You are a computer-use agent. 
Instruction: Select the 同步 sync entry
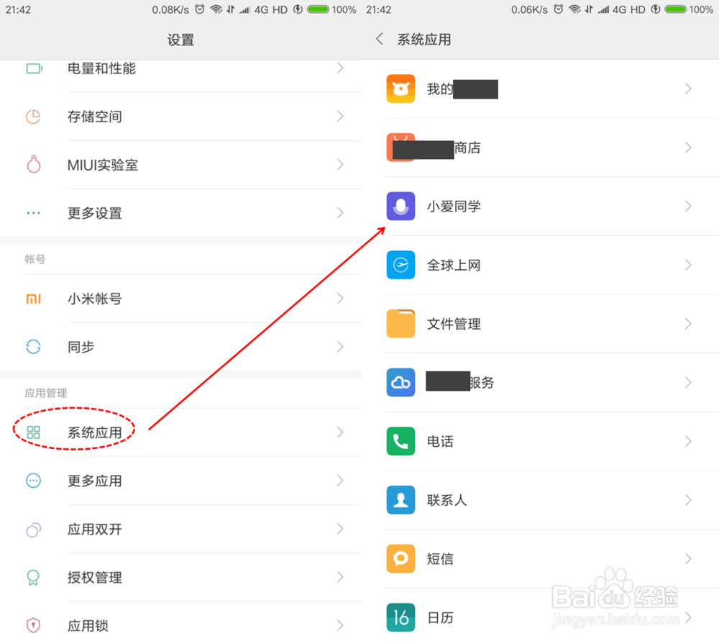[180, 347]
